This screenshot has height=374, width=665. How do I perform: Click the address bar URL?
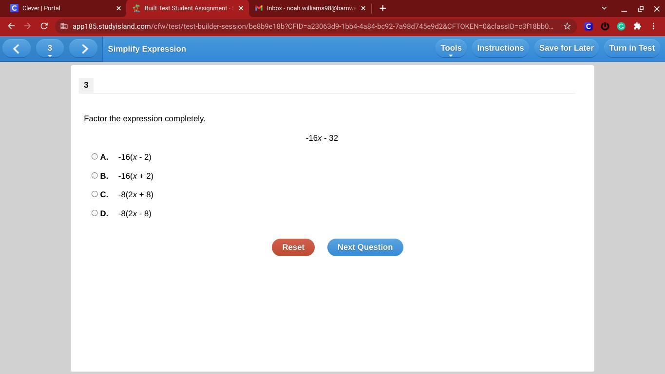coord(313,26)
